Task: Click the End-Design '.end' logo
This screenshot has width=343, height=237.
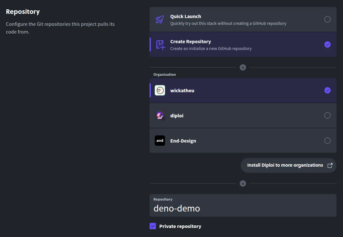Action: [160, 141]
